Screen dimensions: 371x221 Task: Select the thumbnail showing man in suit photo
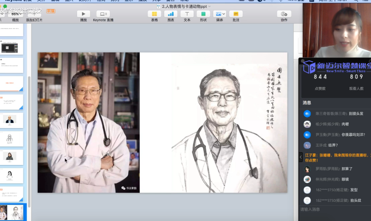pos(11,120)
